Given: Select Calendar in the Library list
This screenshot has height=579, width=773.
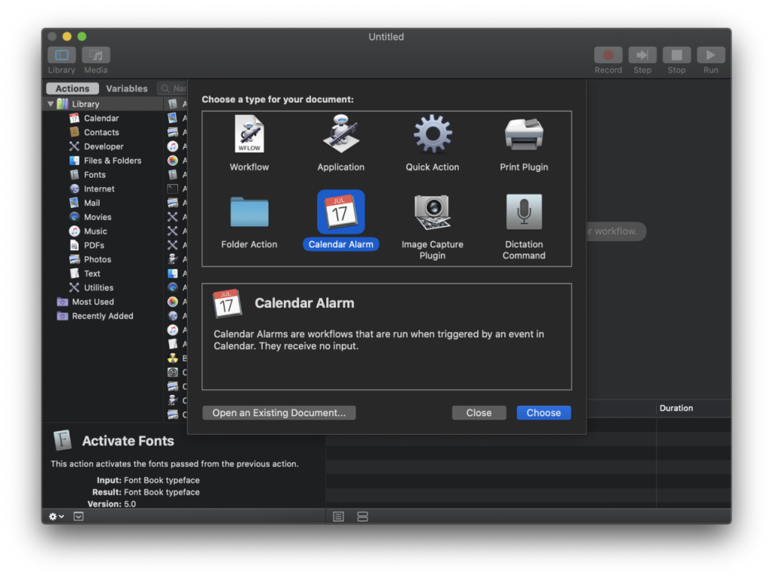Looking at the screenshot, I should tap(101, 118).
